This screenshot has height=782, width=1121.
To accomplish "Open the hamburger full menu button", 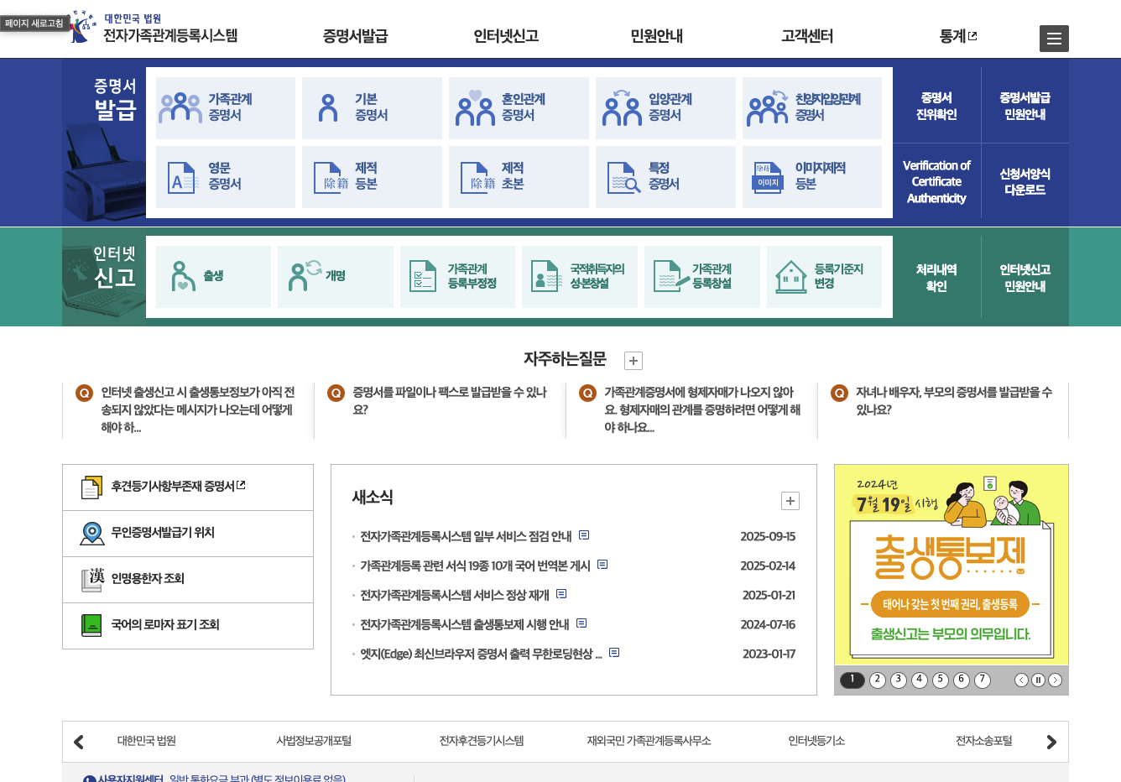I will point(1054,39).
